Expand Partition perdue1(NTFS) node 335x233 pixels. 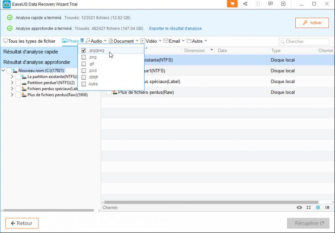click(x=12, y=83)
